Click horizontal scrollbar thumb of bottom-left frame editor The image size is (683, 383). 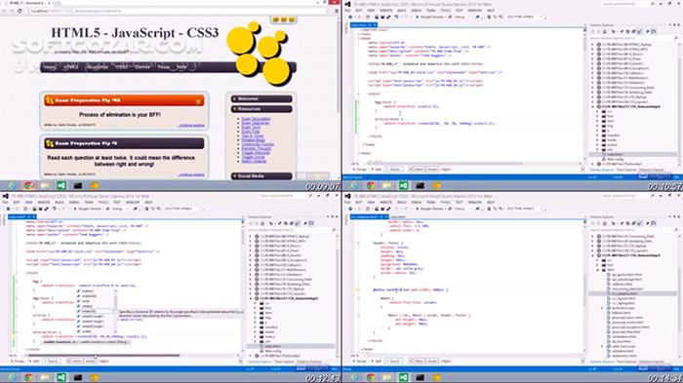[x=103, y=356]
